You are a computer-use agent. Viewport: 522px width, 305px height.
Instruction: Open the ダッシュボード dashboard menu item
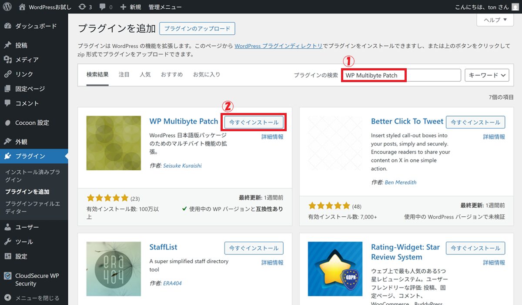[36, 26]
